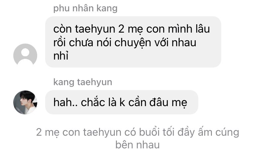The height and width of the screenshot is (153, 275).
Task: Click the word "kang" in the "phu nhân kang" label
Action: click(x=107, y=9)
